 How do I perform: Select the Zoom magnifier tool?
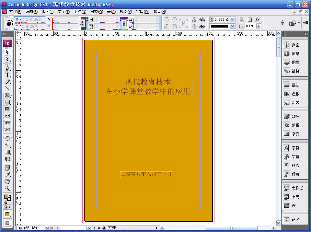[7, 188]
